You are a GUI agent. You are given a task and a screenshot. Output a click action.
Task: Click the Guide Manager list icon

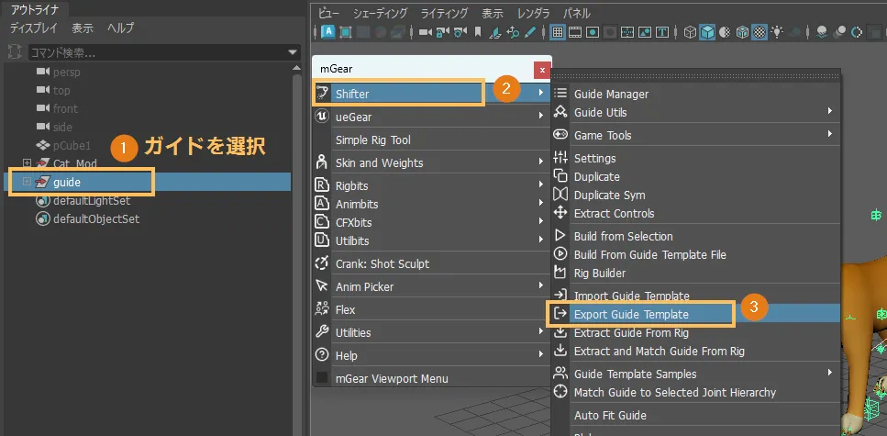(560, 94)
